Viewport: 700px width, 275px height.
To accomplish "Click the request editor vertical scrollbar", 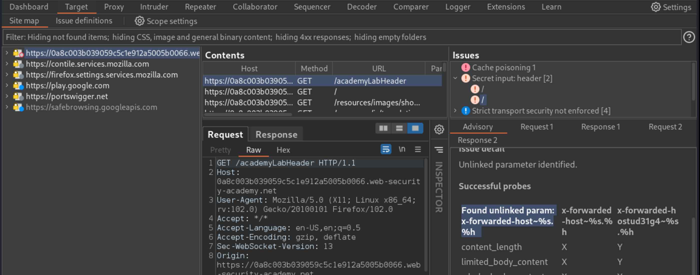I will pyautogui.click(x=425, y=215).
